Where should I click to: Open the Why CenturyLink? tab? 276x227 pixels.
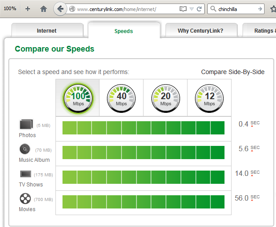pyautogui.click(x=201, y=30)
